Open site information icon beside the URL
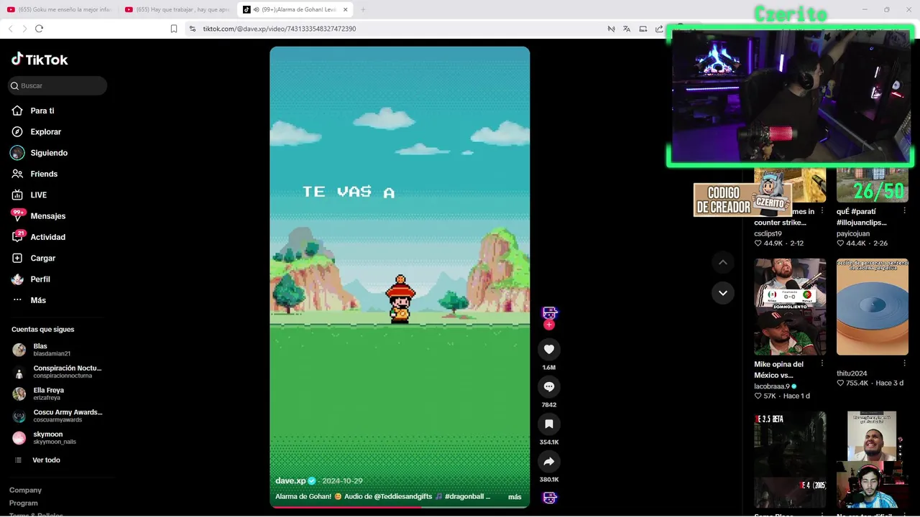This screenshot has width=920, height=517. pyautogui.click(x=192, y=29)
